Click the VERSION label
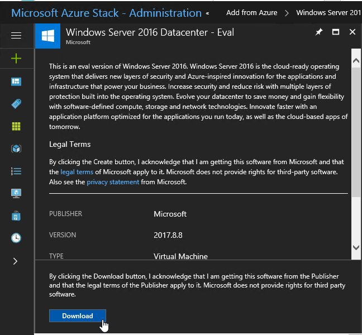The image size is (362, 335). [x=63, y=235]
